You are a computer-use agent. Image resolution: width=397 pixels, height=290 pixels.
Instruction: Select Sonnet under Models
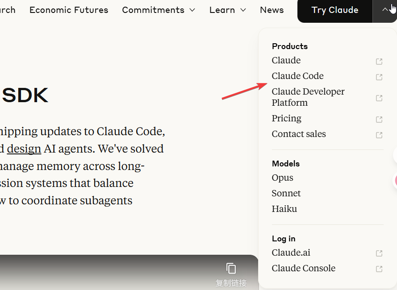286,193
